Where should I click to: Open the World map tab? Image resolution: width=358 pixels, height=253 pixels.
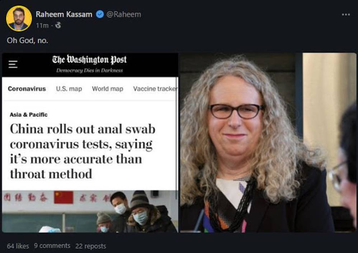tap(108, 89)
